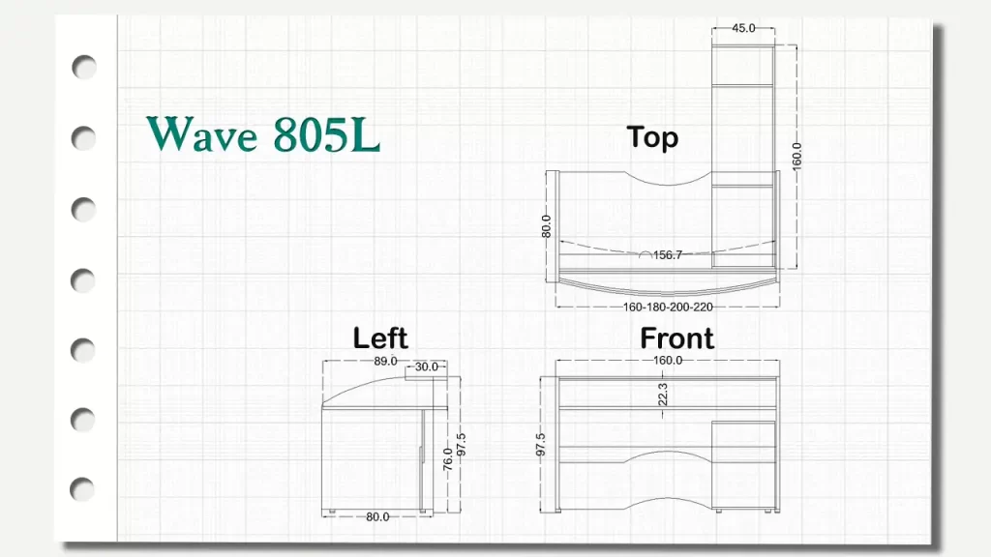Click the 160.0 width dimension in Front view
991x557 pixels.
tap(668, 360)
